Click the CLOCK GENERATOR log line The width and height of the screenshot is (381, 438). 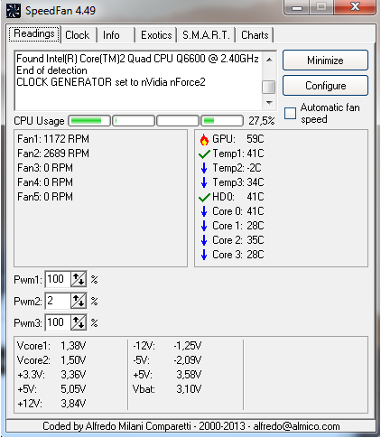click(111, 82)
